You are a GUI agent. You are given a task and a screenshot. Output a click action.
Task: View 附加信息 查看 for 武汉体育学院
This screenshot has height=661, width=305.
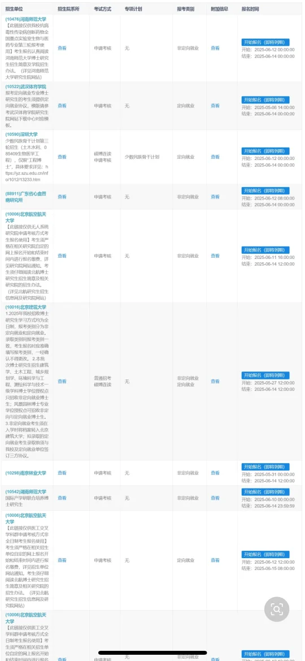(215, 106)
